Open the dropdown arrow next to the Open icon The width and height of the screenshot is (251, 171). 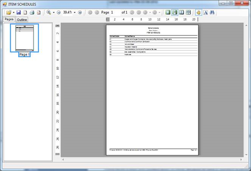[14, 12]
